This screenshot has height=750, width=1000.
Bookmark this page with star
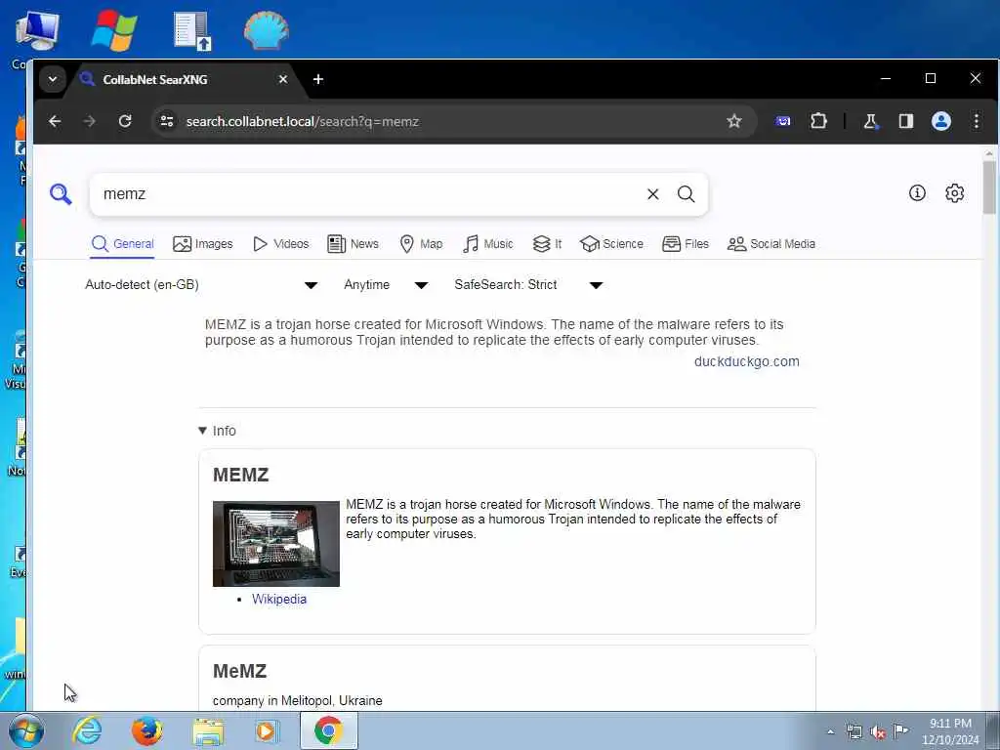pos(734,121)
